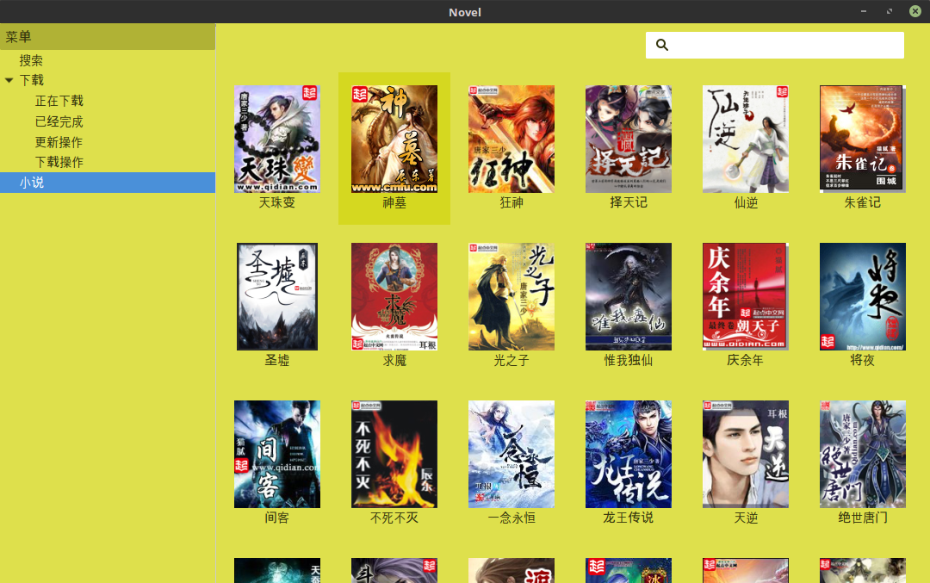Open 已经完成 in the sidebar
Screen dimensions: 930x583
click(59, 121)
